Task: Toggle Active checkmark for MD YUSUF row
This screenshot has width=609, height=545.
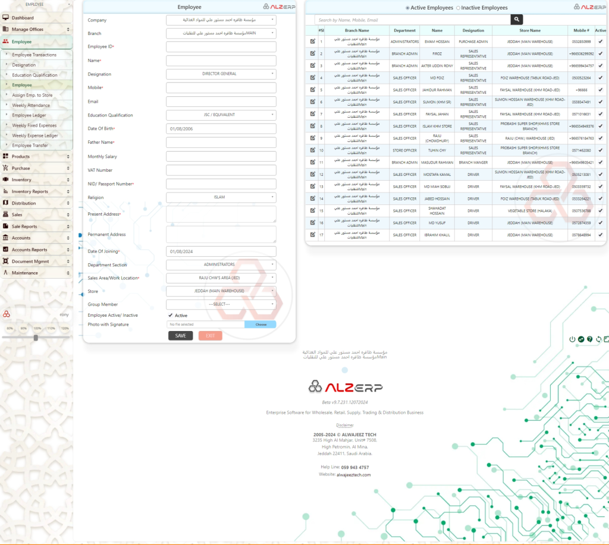Action: click(x=601, y=222)
